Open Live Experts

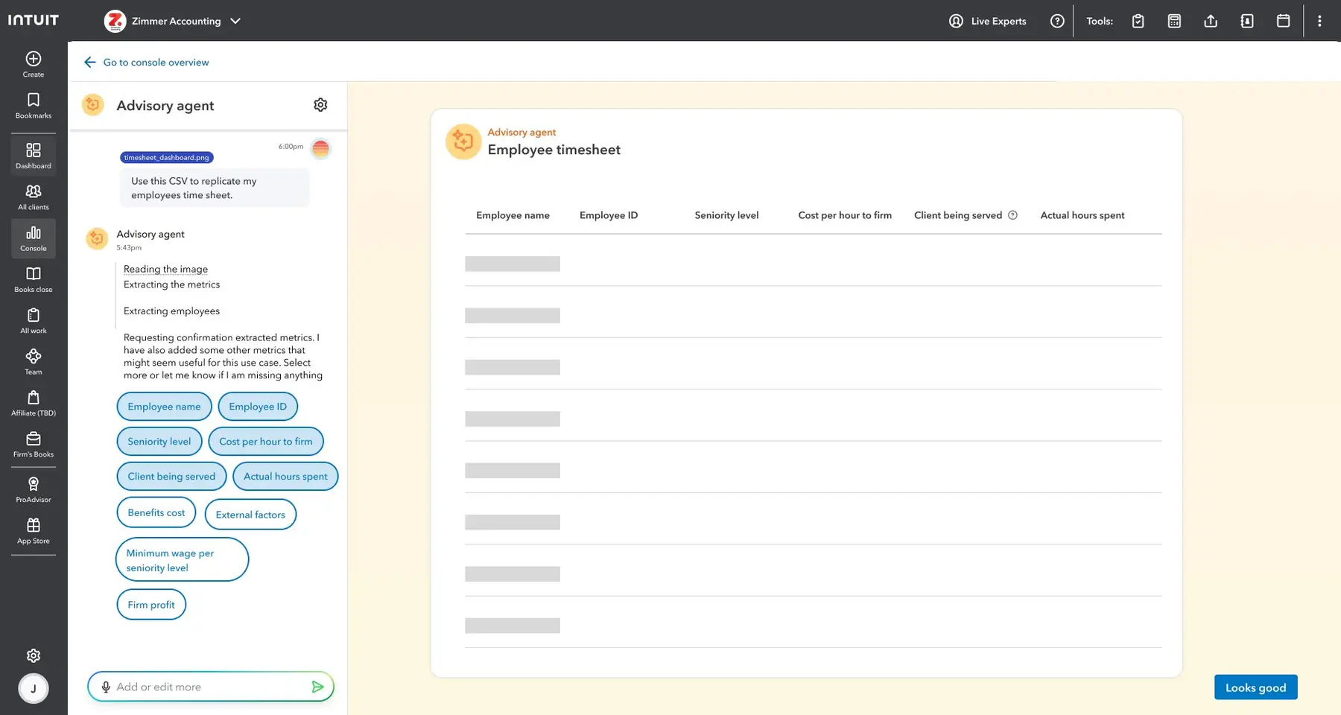(x=987, y=21)
